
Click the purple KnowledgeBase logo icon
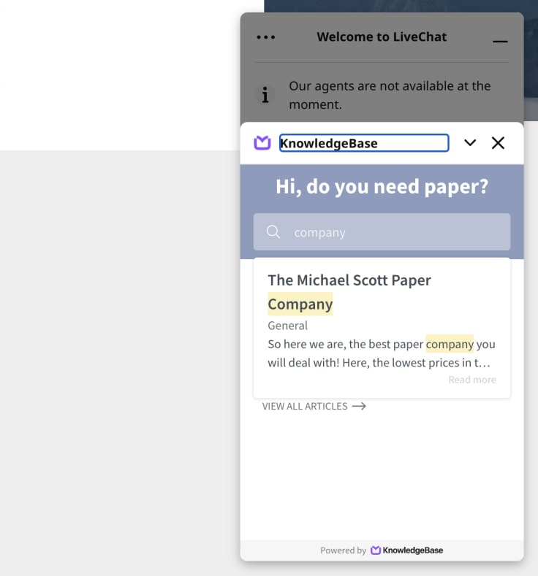point(262,142)
